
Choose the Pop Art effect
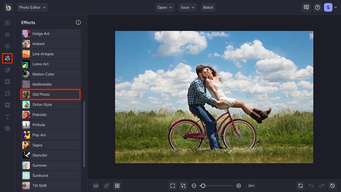[x=51, y=135]
